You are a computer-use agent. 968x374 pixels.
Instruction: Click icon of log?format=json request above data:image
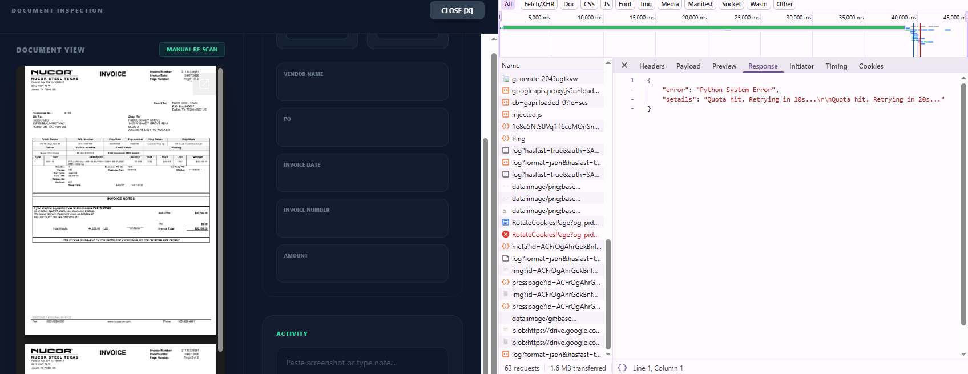506,163
